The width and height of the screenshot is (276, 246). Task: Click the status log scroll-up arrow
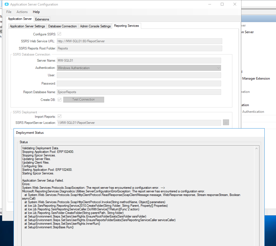[x=256, y=149]
